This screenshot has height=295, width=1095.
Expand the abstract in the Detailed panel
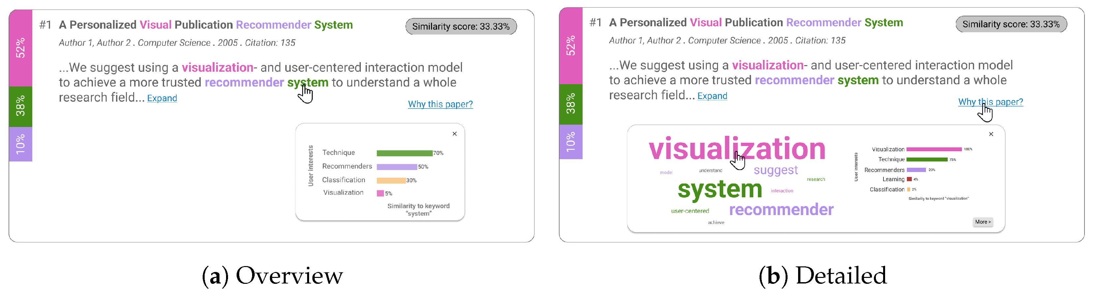(712, 96)
